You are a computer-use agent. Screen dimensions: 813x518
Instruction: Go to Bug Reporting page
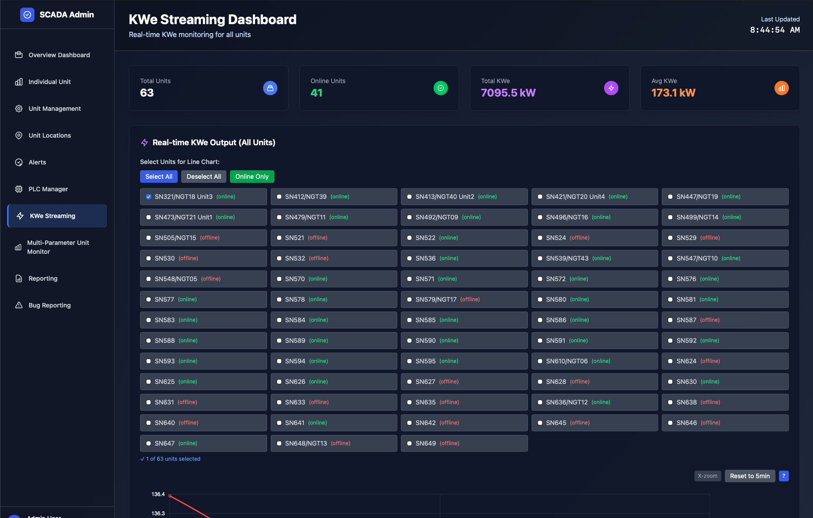57,305
